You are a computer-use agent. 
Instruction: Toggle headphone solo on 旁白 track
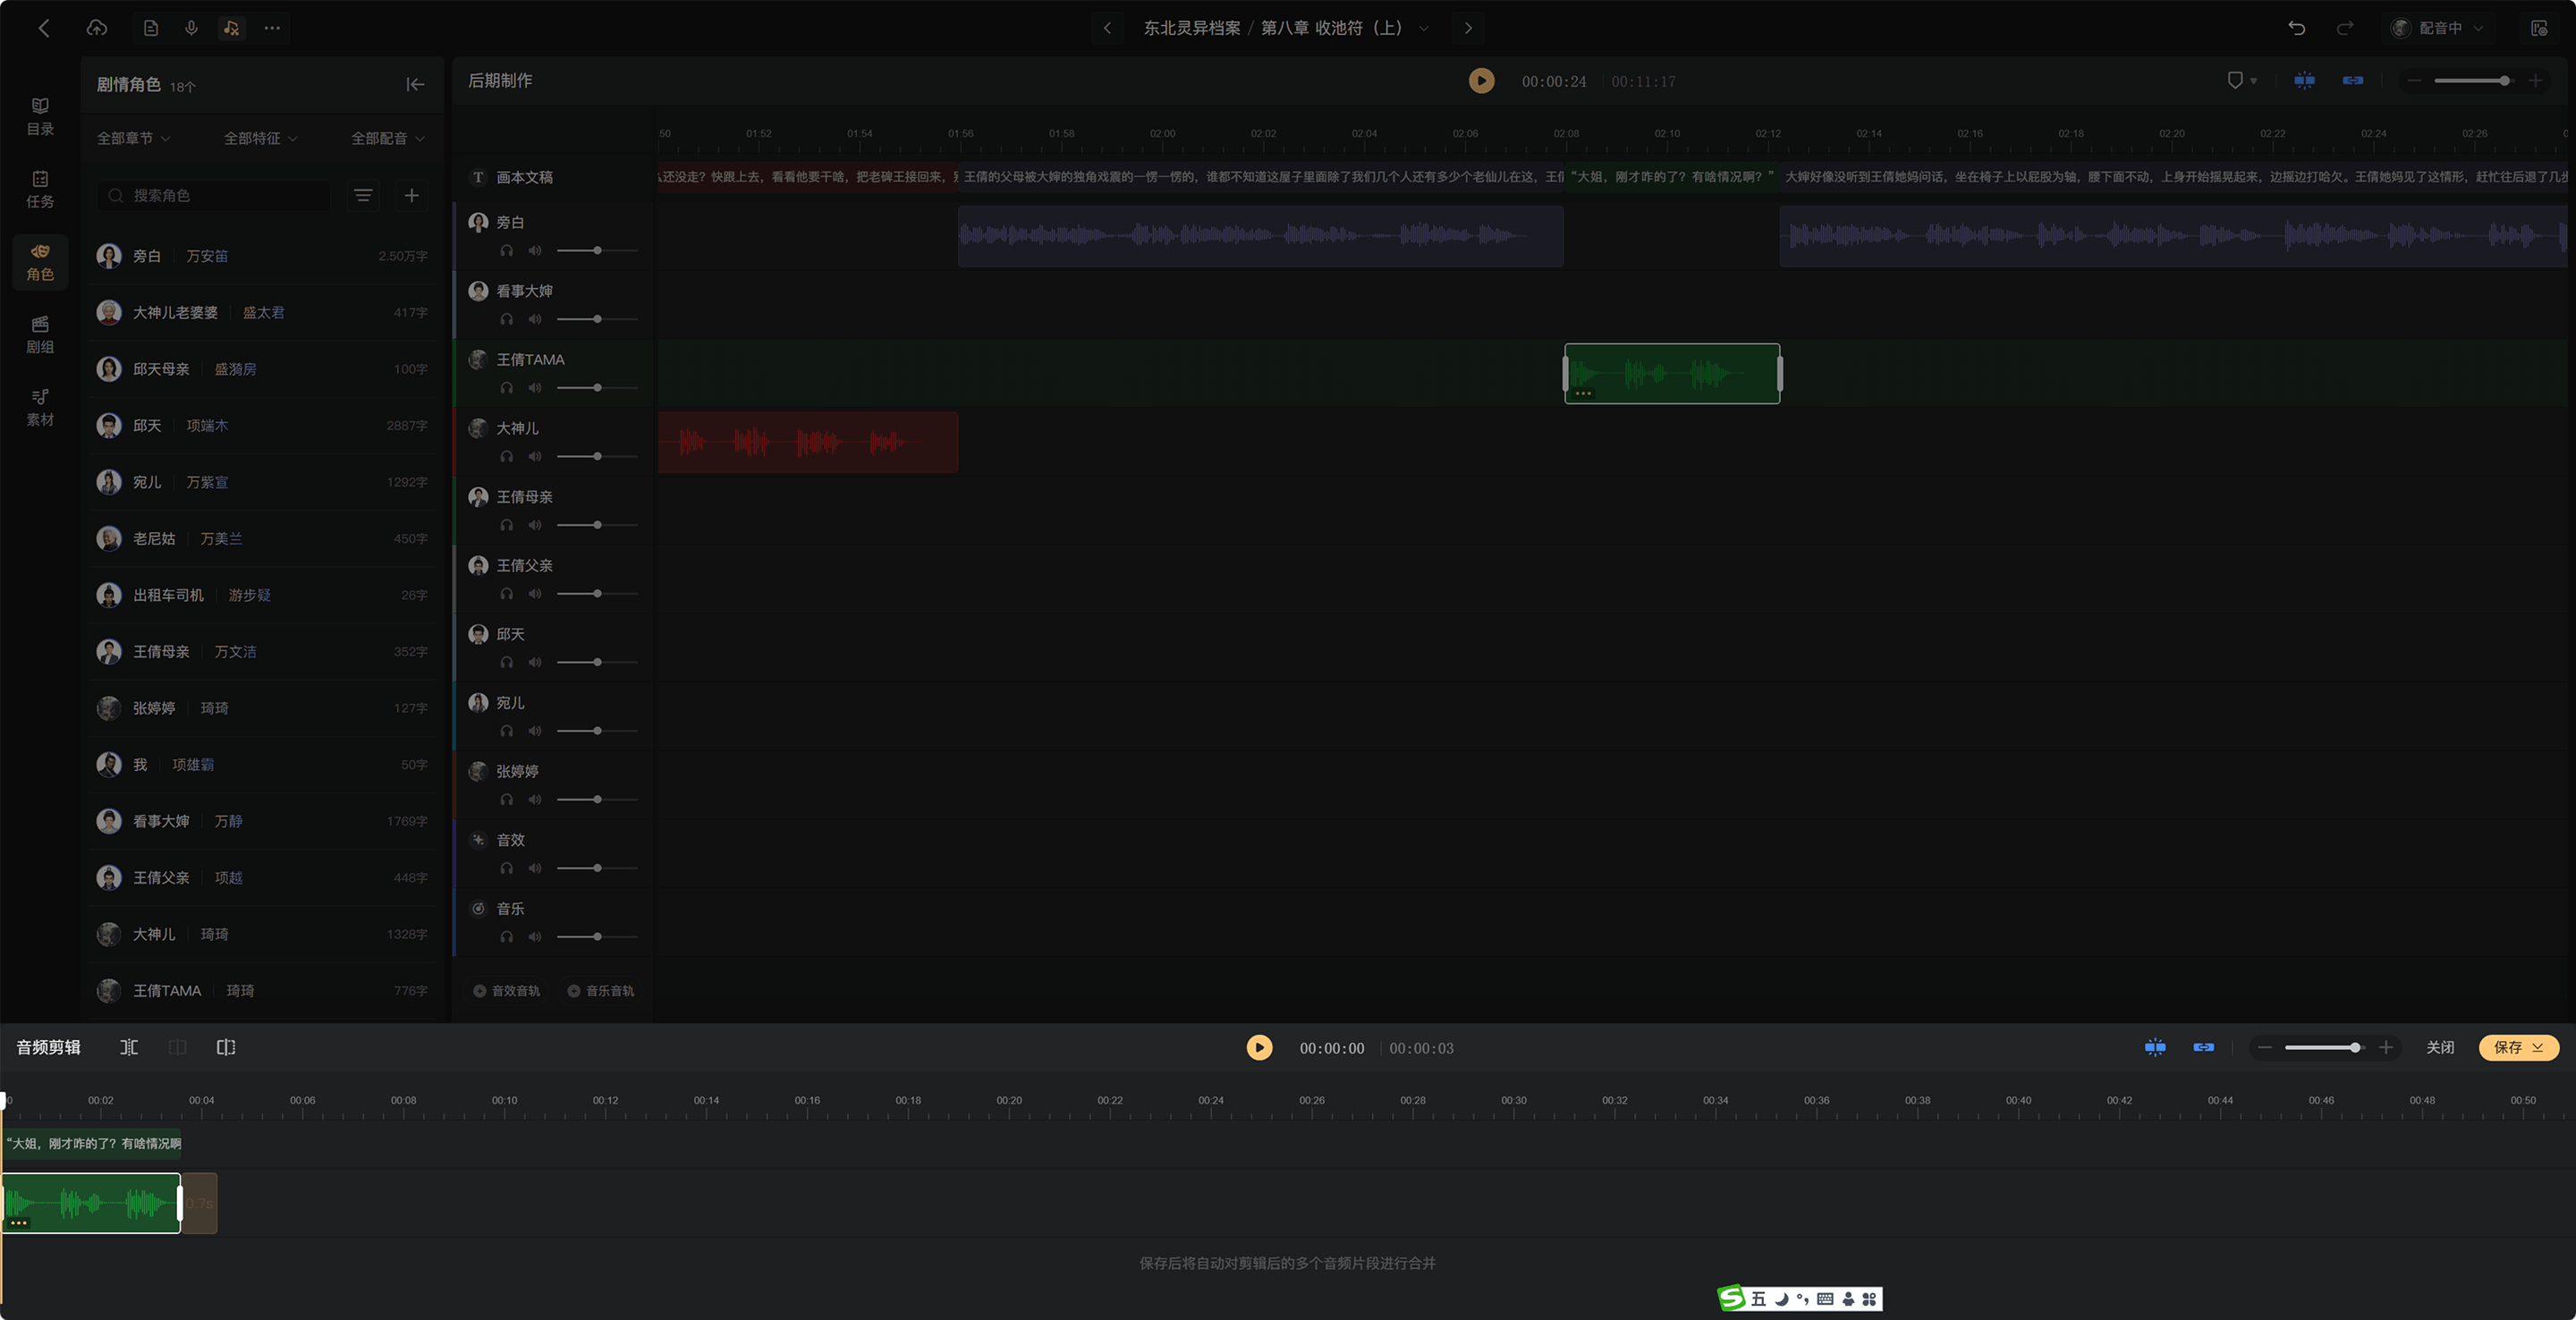pyautogui.click(x=507, y=251)
